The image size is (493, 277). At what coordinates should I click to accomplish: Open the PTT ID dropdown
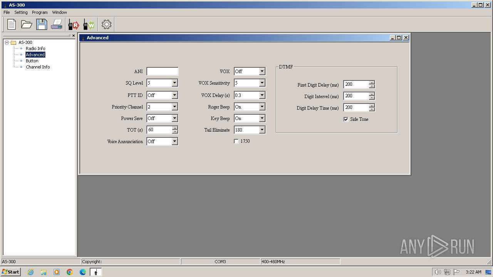coord(174,95)
